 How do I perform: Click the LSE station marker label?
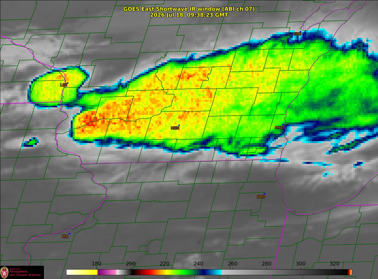64,85
